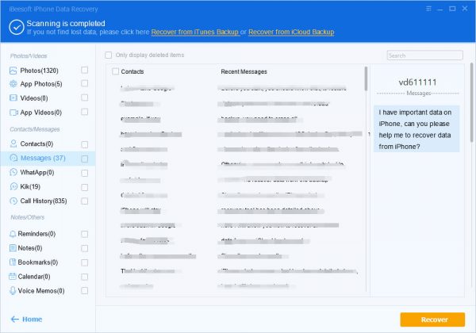Screen dimensions: 476x333
Task: Open the Call History(835) category
Action: pos(44,201)
